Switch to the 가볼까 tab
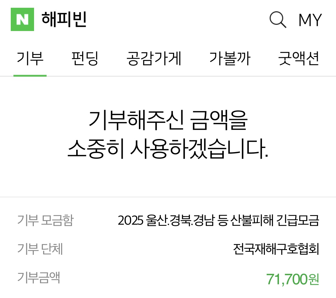 pyautogui.click(x=230, y=58)
